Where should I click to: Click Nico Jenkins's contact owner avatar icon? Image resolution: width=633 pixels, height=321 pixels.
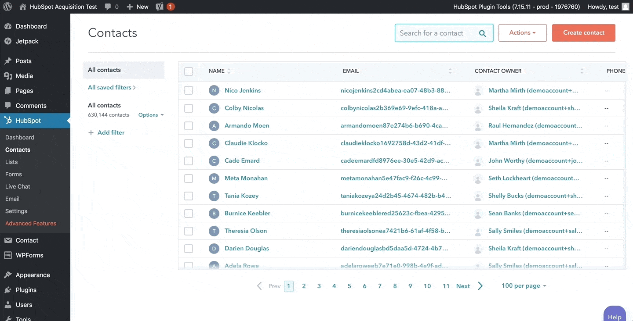pos(478,90)
